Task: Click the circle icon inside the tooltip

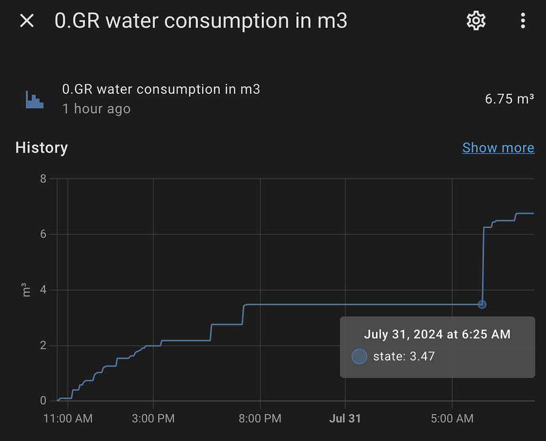Action: point(359,356)
